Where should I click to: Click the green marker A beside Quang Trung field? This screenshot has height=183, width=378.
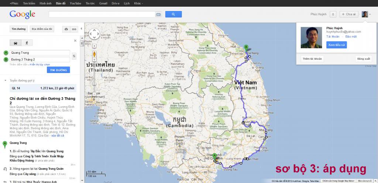[x=6, y=53]
